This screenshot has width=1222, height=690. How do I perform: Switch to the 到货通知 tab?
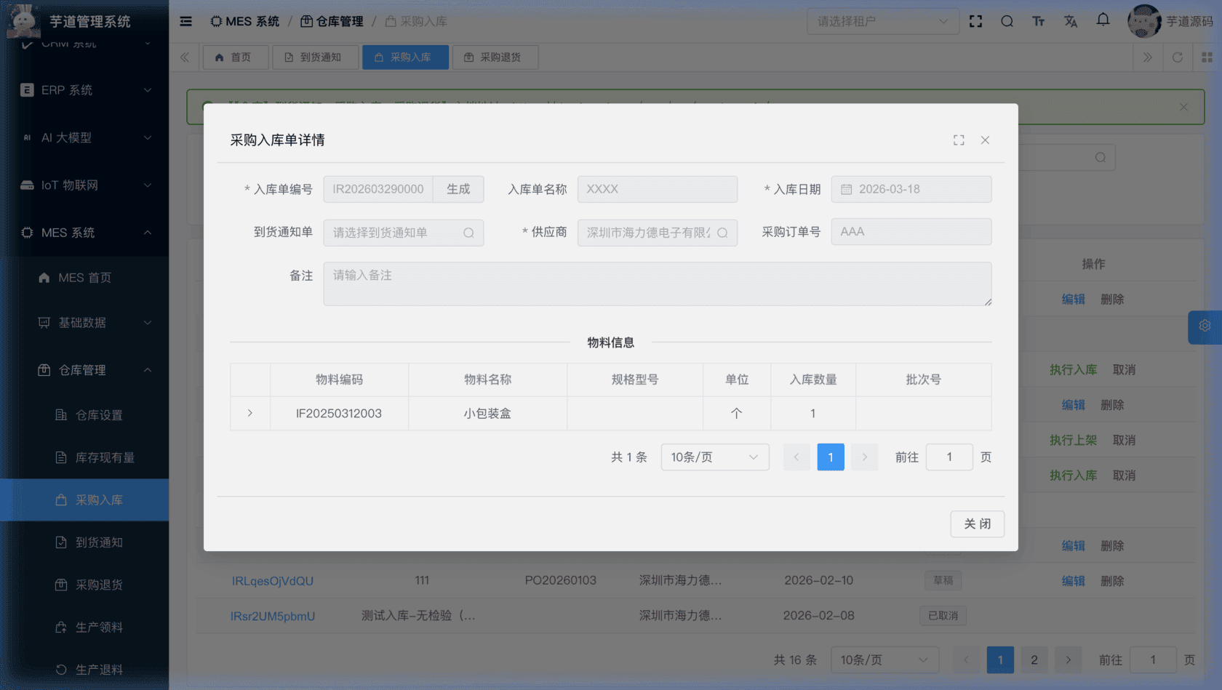coord(316,57)
